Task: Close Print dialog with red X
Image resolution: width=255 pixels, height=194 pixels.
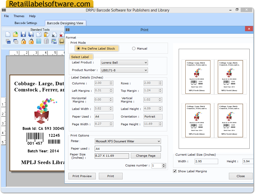Action: point(249,29)
